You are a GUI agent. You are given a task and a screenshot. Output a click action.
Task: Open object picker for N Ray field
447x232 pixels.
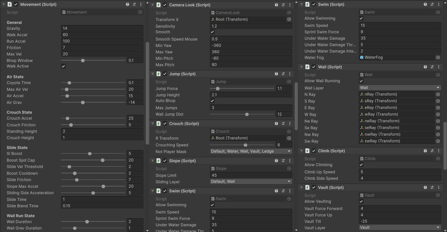438,95
